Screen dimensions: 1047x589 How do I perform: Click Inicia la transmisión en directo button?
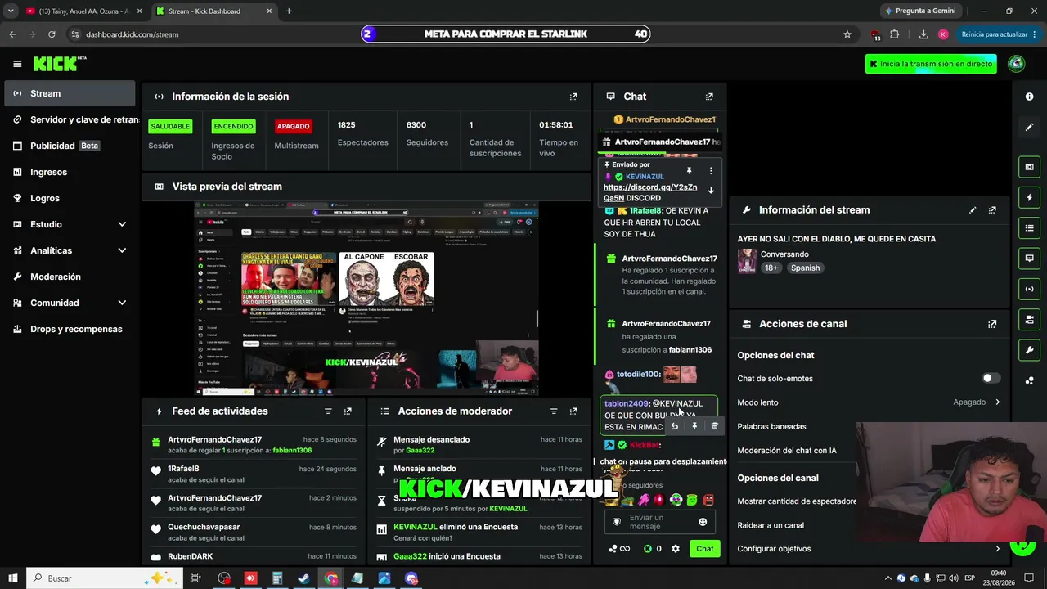(931, 64)
